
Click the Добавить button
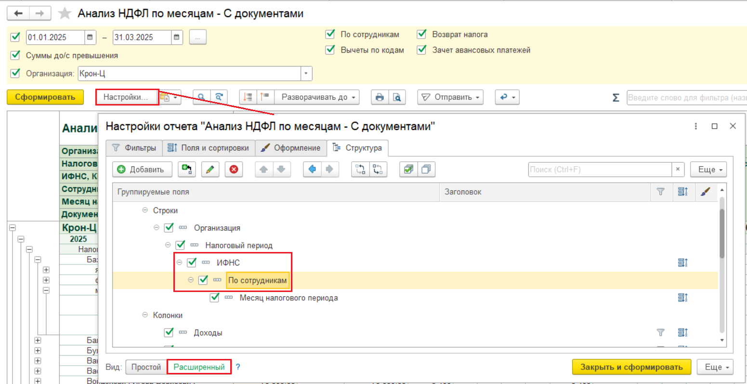click(141, 170)
